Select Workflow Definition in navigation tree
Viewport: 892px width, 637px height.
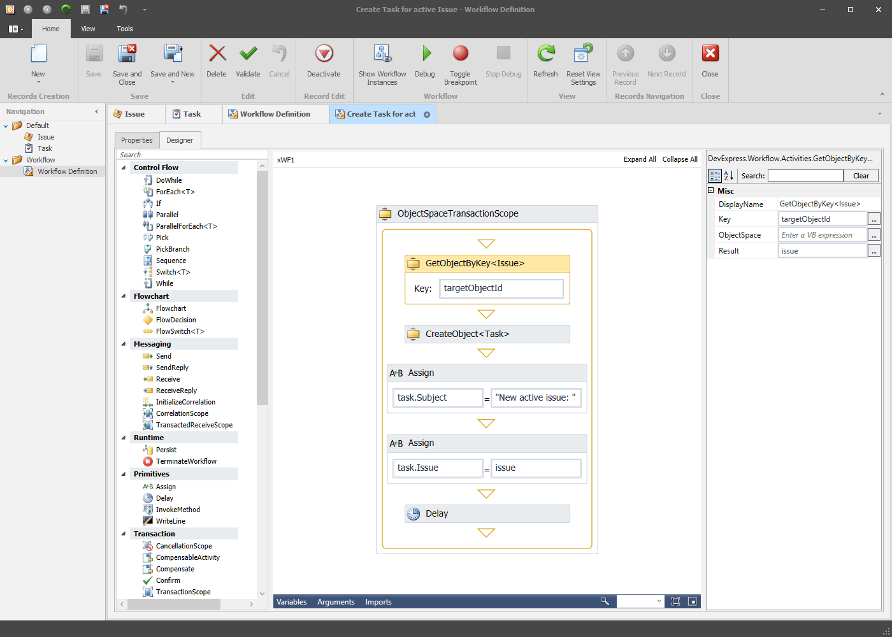tap(67, 171)
